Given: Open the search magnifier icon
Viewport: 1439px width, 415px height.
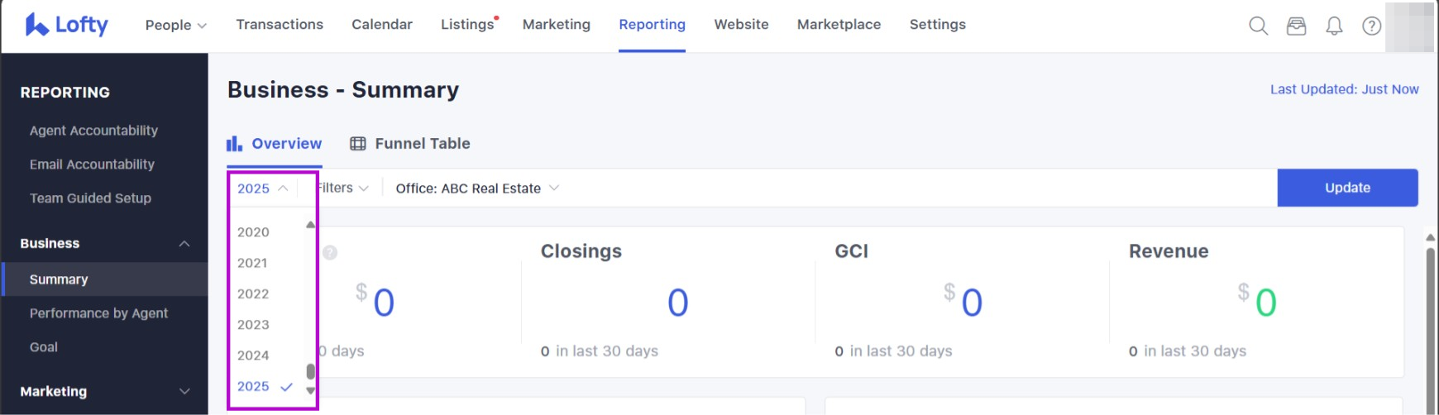Looking at the screenshot, I should 1258,26.
